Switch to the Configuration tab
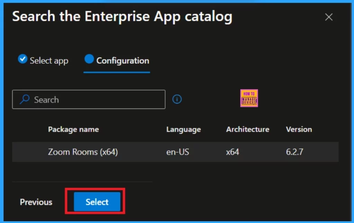The height and width of the screenshot is (223, 354). coord(117,60)
